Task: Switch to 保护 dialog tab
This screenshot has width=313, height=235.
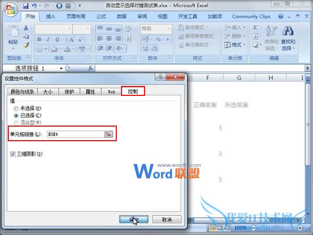Action: [69, 92]
